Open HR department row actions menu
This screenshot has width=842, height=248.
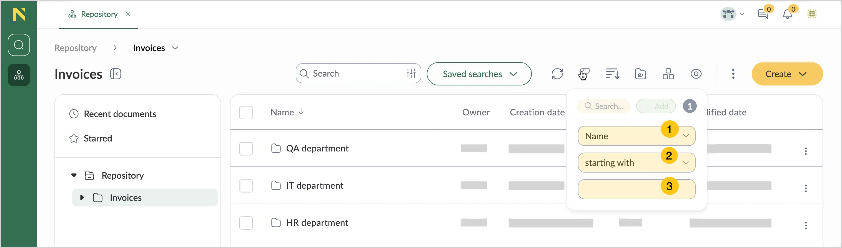point(806,226)
